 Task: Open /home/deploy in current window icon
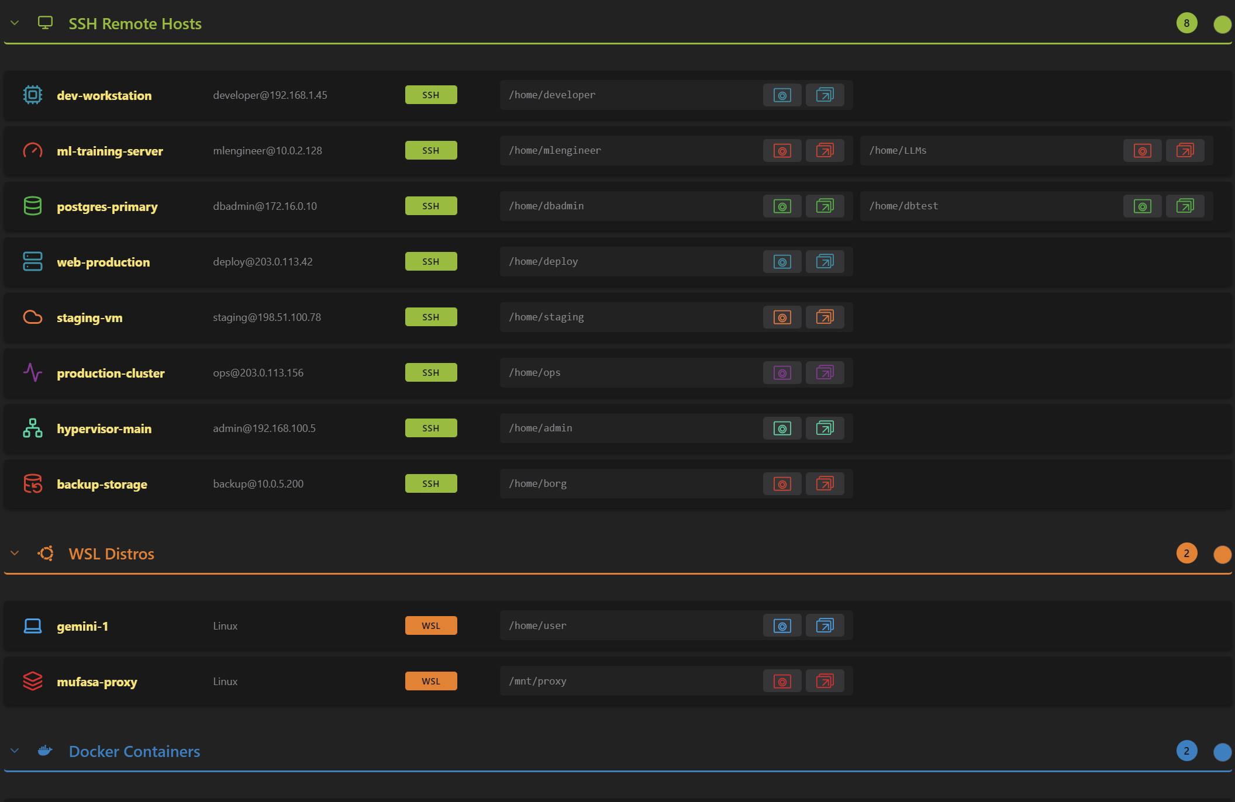tap(782, 262)
